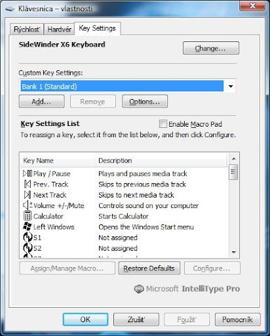Select the Prev. Track key icon
Screen dimensions: 270x336
(28, 184)
